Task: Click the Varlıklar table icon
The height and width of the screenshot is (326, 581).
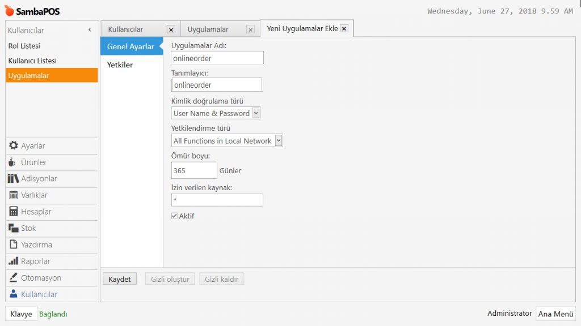Action: click(x=13, y=195)
